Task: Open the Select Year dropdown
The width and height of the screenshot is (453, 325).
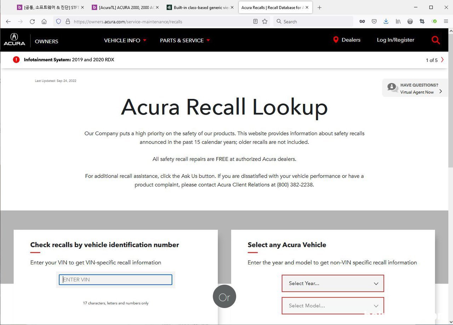Action: (333, 284)
